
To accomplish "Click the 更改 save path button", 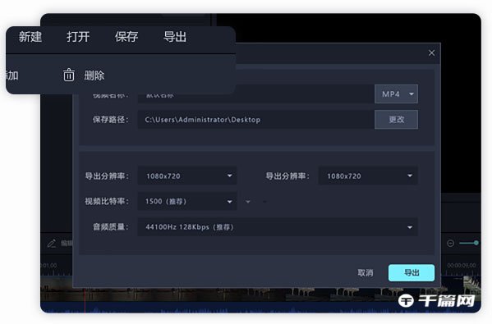I will coord(396,120).
